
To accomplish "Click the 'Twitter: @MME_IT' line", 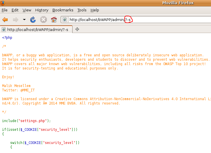I will coord(18,90).
